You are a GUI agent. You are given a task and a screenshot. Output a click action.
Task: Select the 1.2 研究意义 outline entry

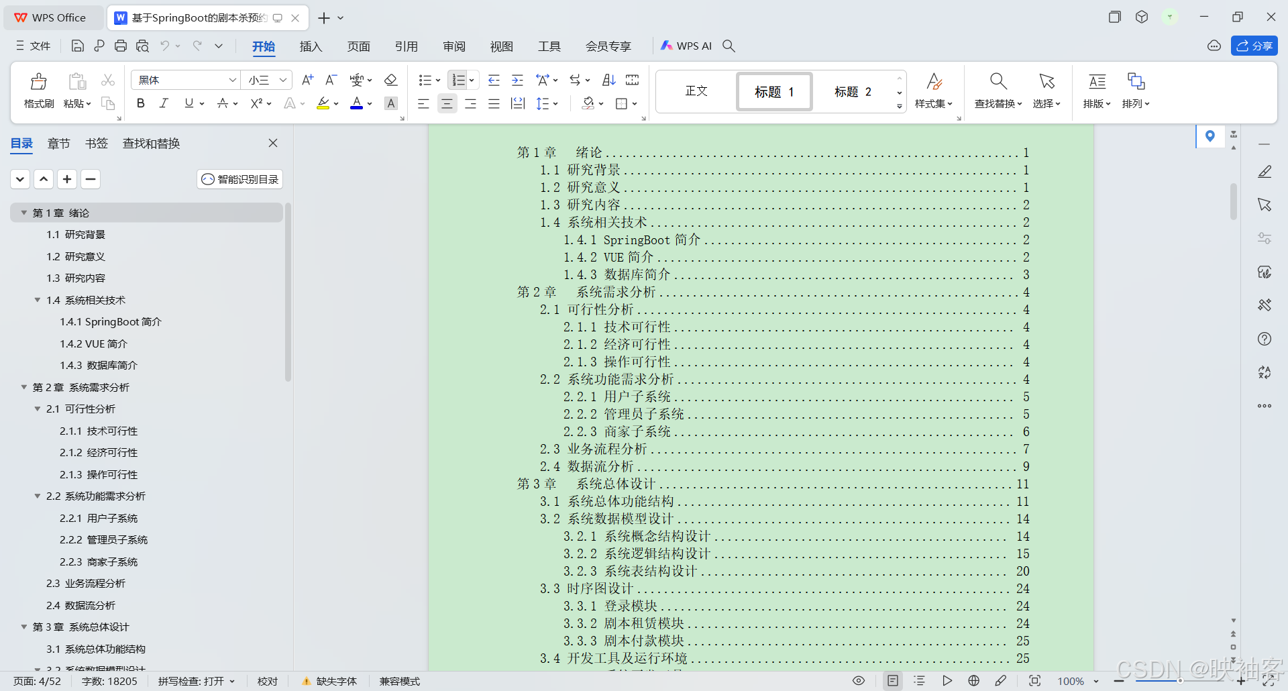[x=76, y=256]
